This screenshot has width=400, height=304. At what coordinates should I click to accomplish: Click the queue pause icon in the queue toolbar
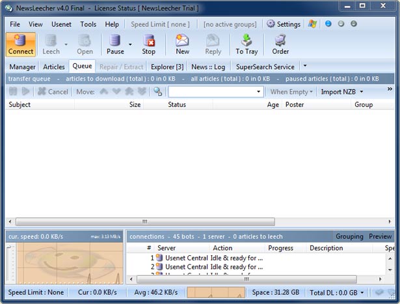click(x=13, y=91)
